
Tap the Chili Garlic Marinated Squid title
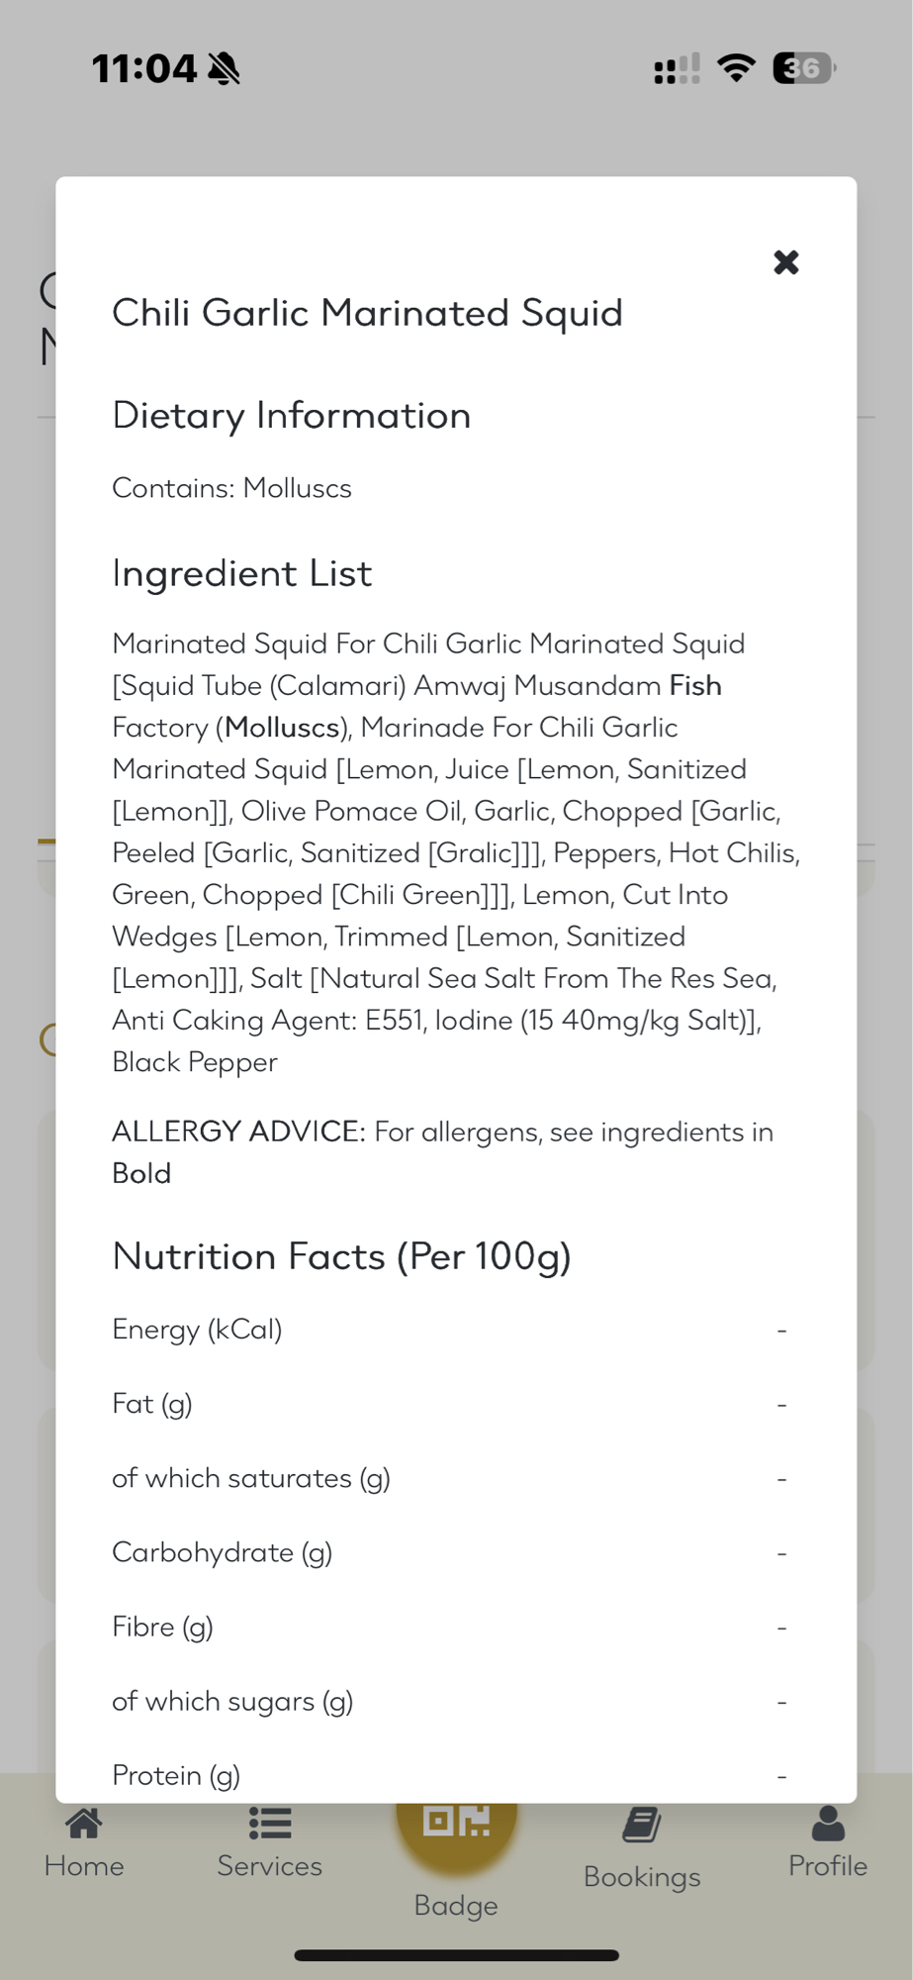(x=367, y=313)
